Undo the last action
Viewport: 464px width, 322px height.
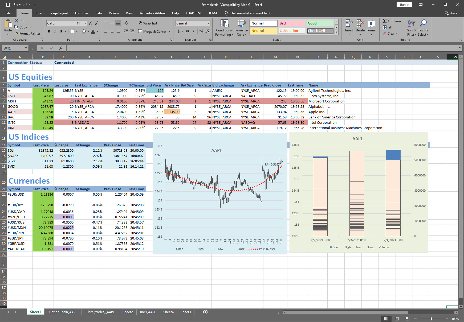coord(16,5)
